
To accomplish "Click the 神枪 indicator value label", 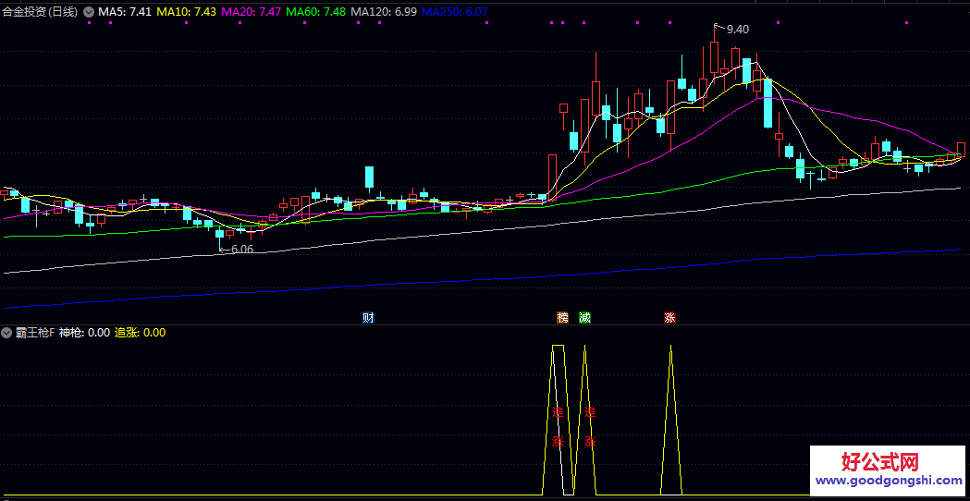I will coord(84,333).
